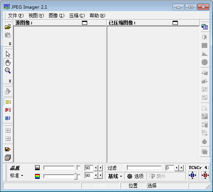Expand the tools toolbar overflow chevron
Screen dimensions: 213x192
pos(10,81)
